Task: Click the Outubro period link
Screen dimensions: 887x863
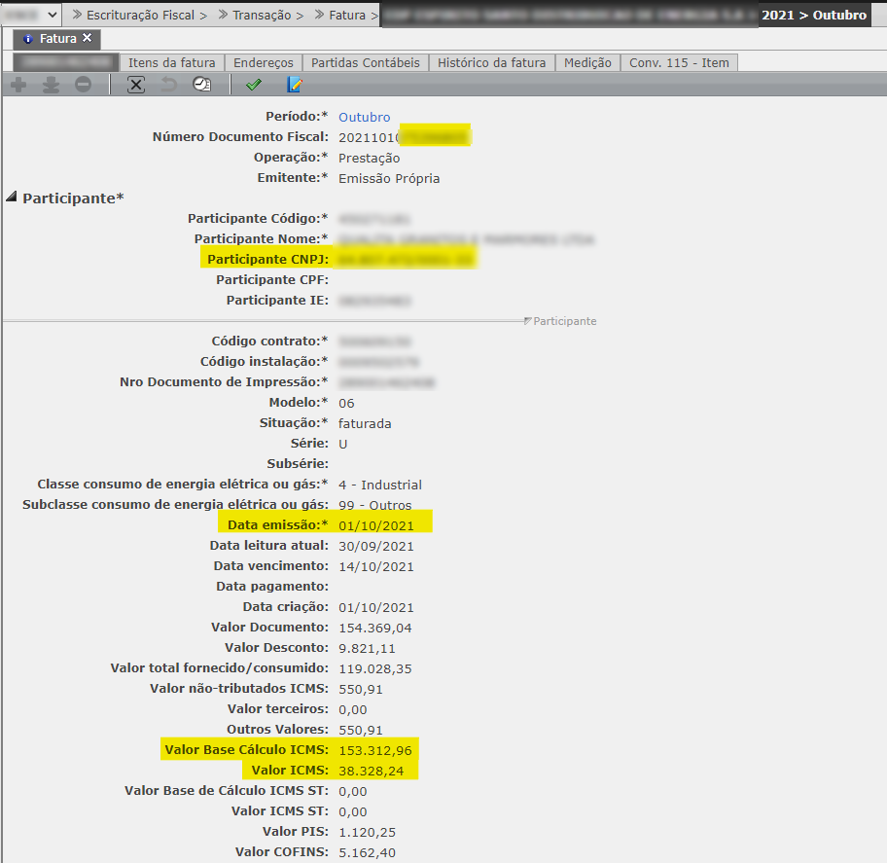Action: click(364, 117)
